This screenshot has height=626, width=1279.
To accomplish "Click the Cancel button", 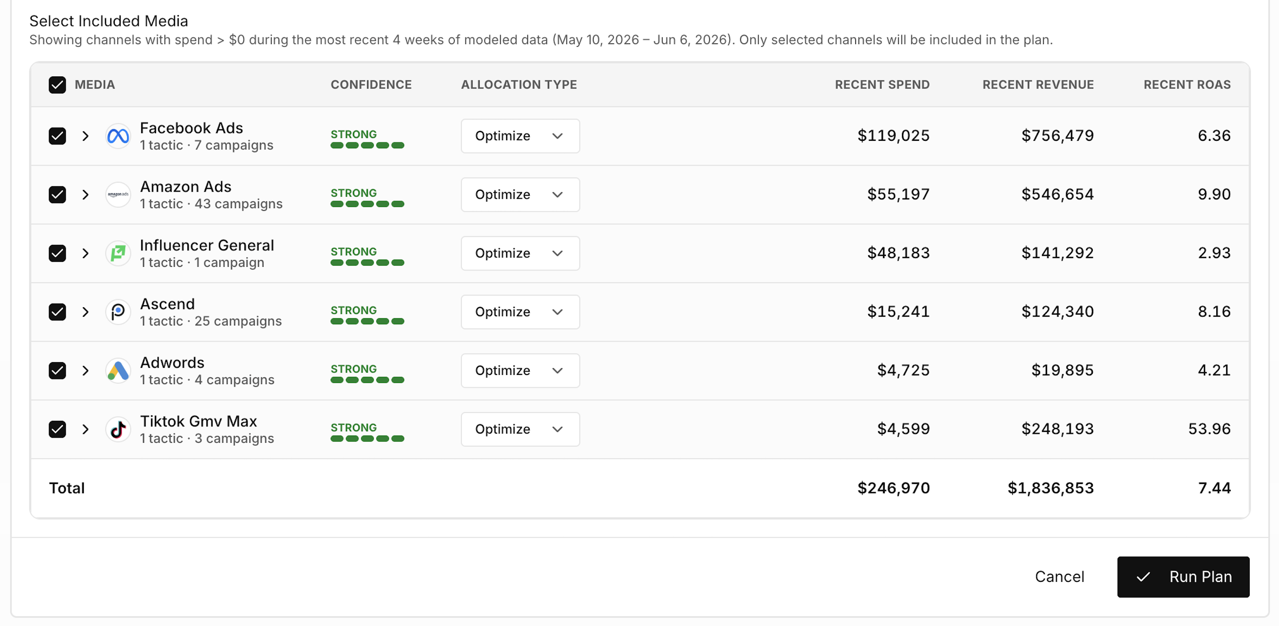I will (x=1059, y=576).
